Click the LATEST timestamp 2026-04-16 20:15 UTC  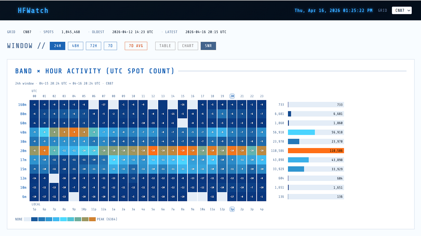[x=206, y=32]
